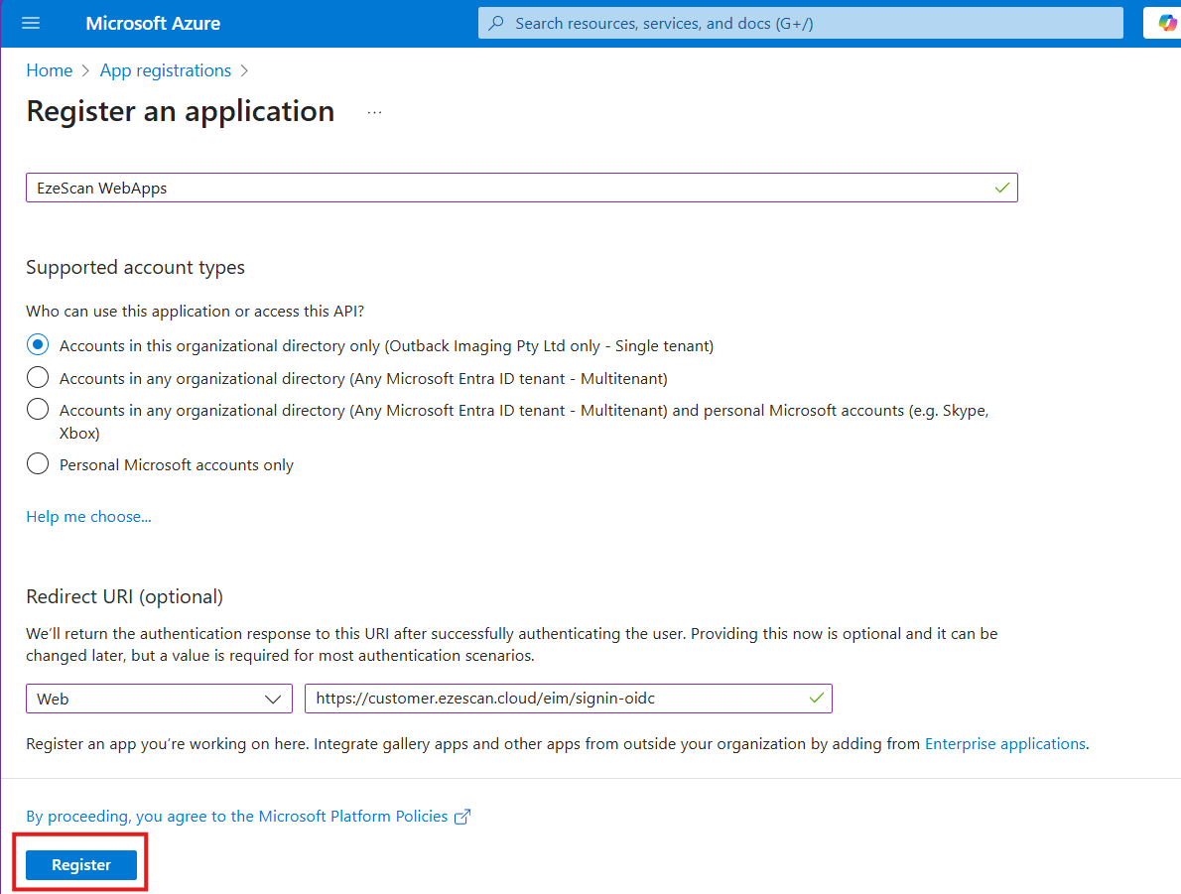Click the Microsoft Azure logo text
Image resolution: width=1181 pixels, height=894 pixels.
point(153,23)
